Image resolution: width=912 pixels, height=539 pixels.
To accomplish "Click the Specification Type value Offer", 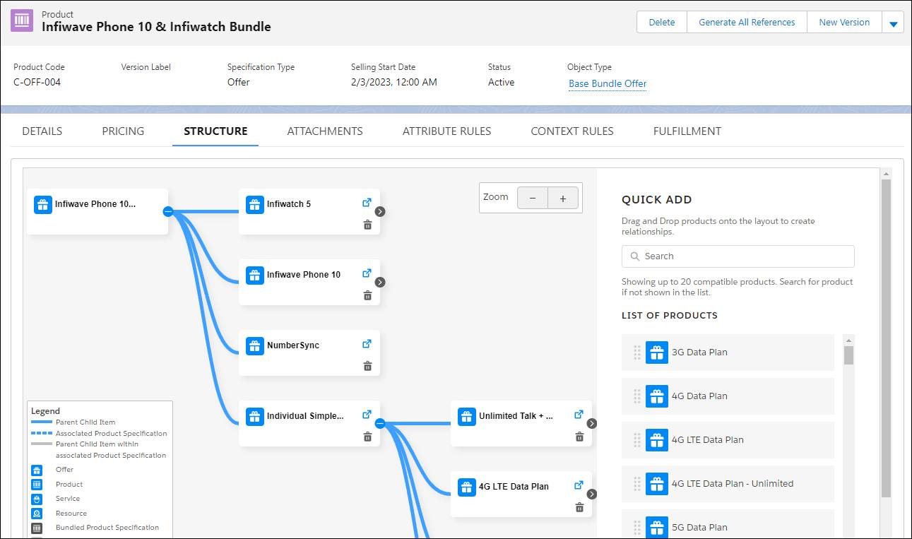I will (239, 82).
